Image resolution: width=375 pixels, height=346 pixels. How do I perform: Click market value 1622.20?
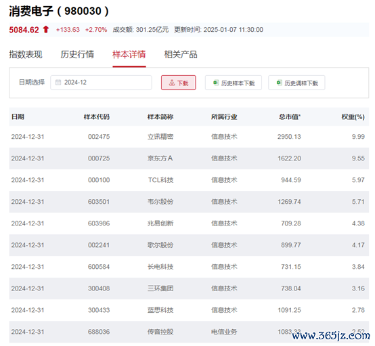pyautogui.click(x=289, y=158)
